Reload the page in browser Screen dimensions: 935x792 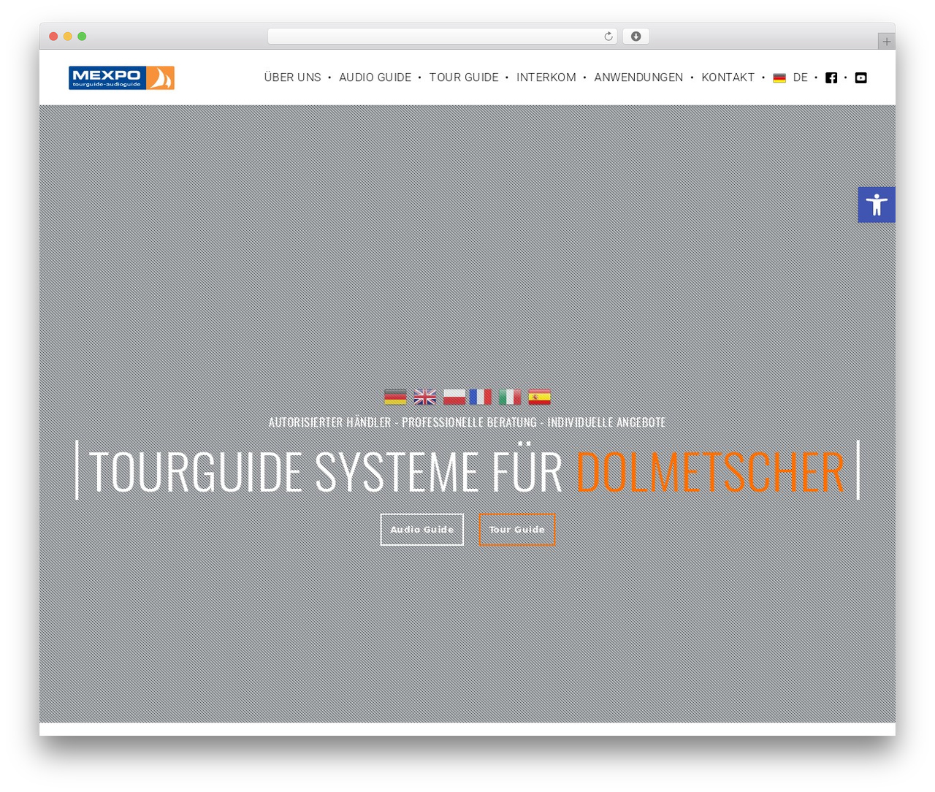pyautogui.click(x=608, y=37)
